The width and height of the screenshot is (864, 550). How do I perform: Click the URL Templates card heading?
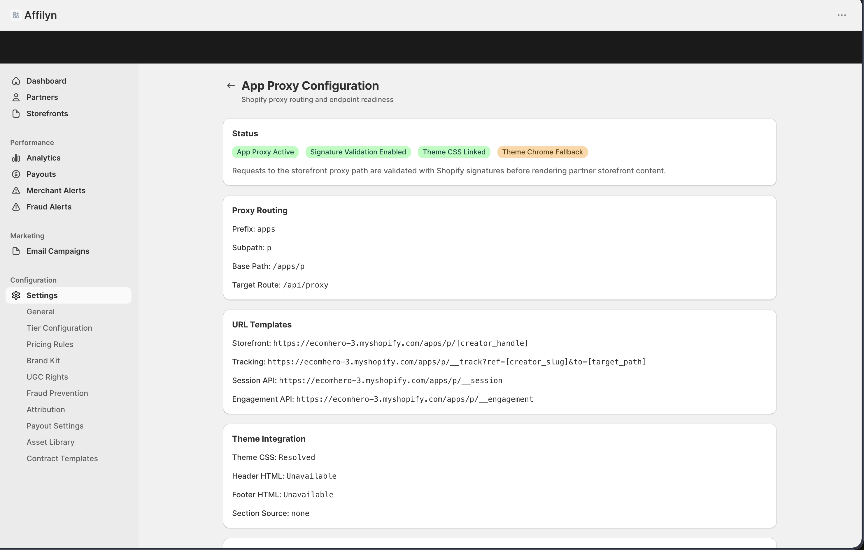(x=262, y=325)
